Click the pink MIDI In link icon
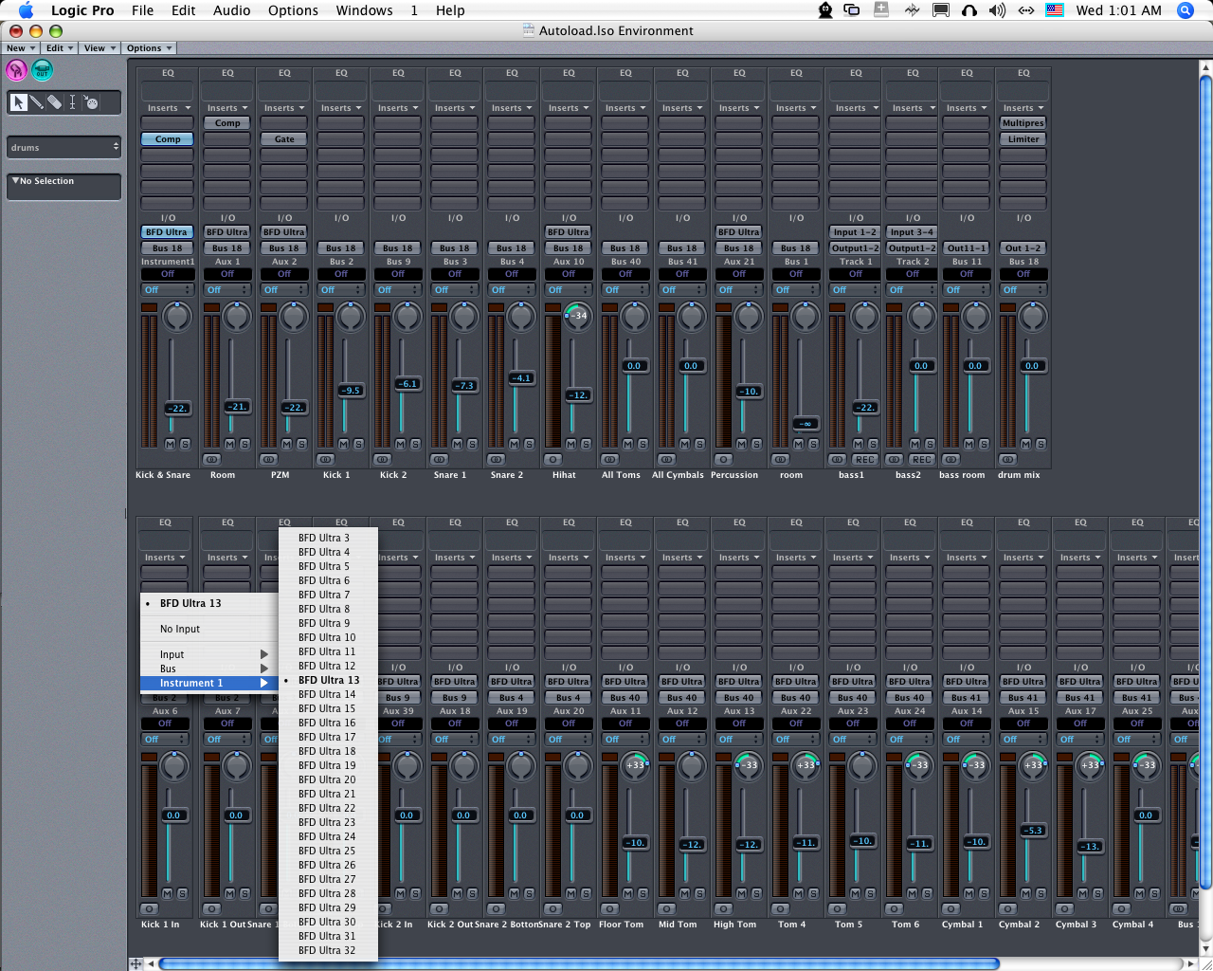This screenshot has width=1213, height=971. coord(17,69)
